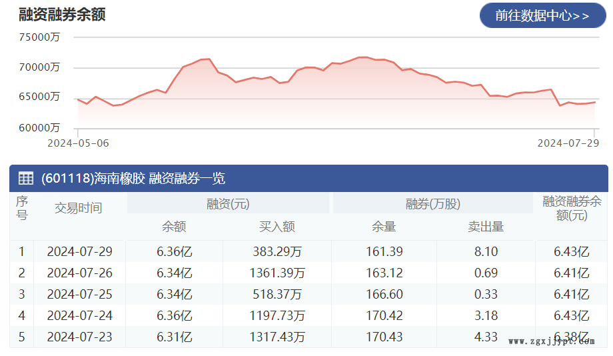Select the date cell 2024-07-23
Viewport: 613px width, 356px height.
[x=80, y=337]
